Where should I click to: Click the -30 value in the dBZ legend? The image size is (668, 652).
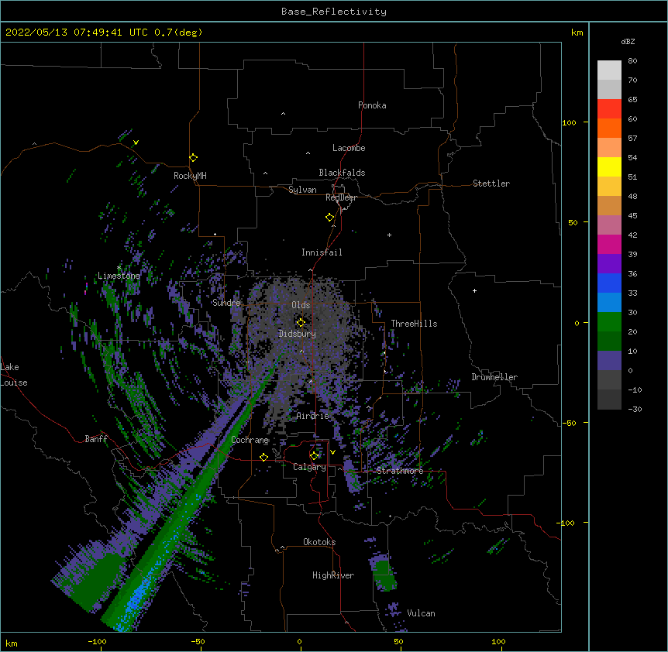635,409
